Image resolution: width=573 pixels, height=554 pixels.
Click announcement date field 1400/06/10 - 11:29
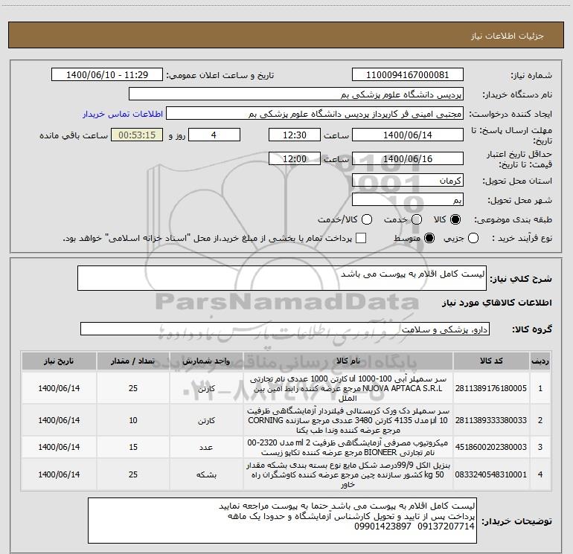[107, 75]
